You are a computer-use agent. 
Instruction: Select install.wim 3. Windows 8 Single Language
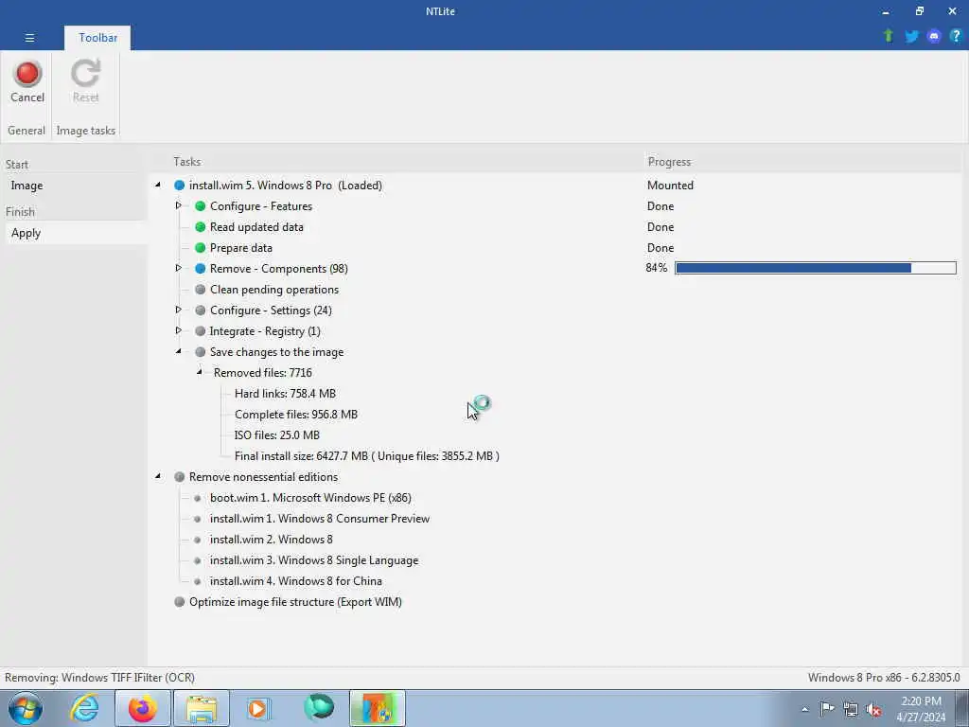click(x=314, y=560)
